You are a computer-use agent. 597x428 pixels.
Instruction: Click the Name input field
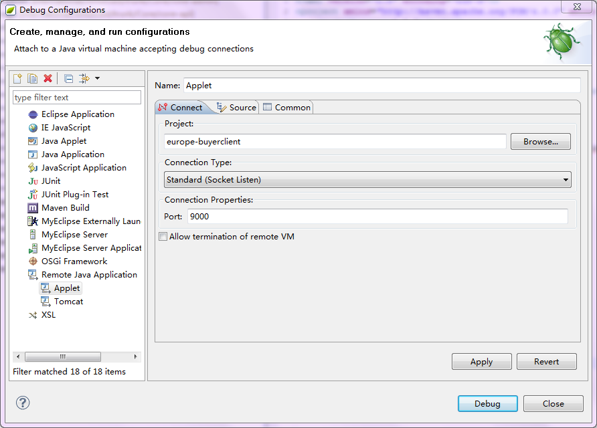point(382,85)
